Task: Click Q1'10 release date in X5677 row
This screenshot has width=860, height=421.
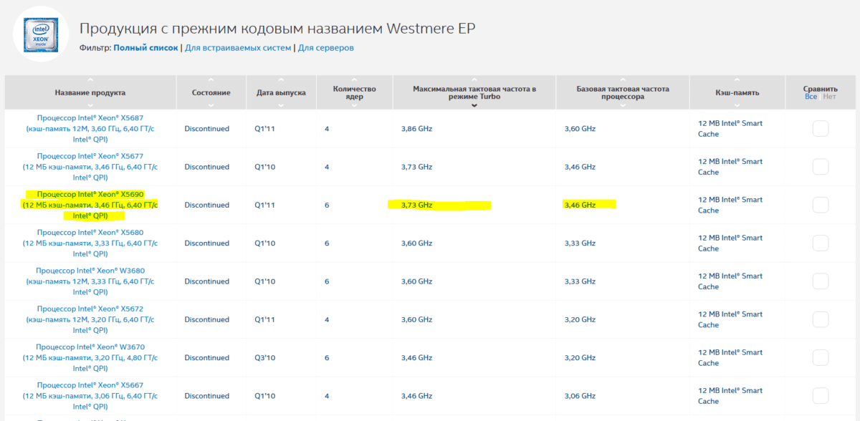Action: (x=265, y=167)
